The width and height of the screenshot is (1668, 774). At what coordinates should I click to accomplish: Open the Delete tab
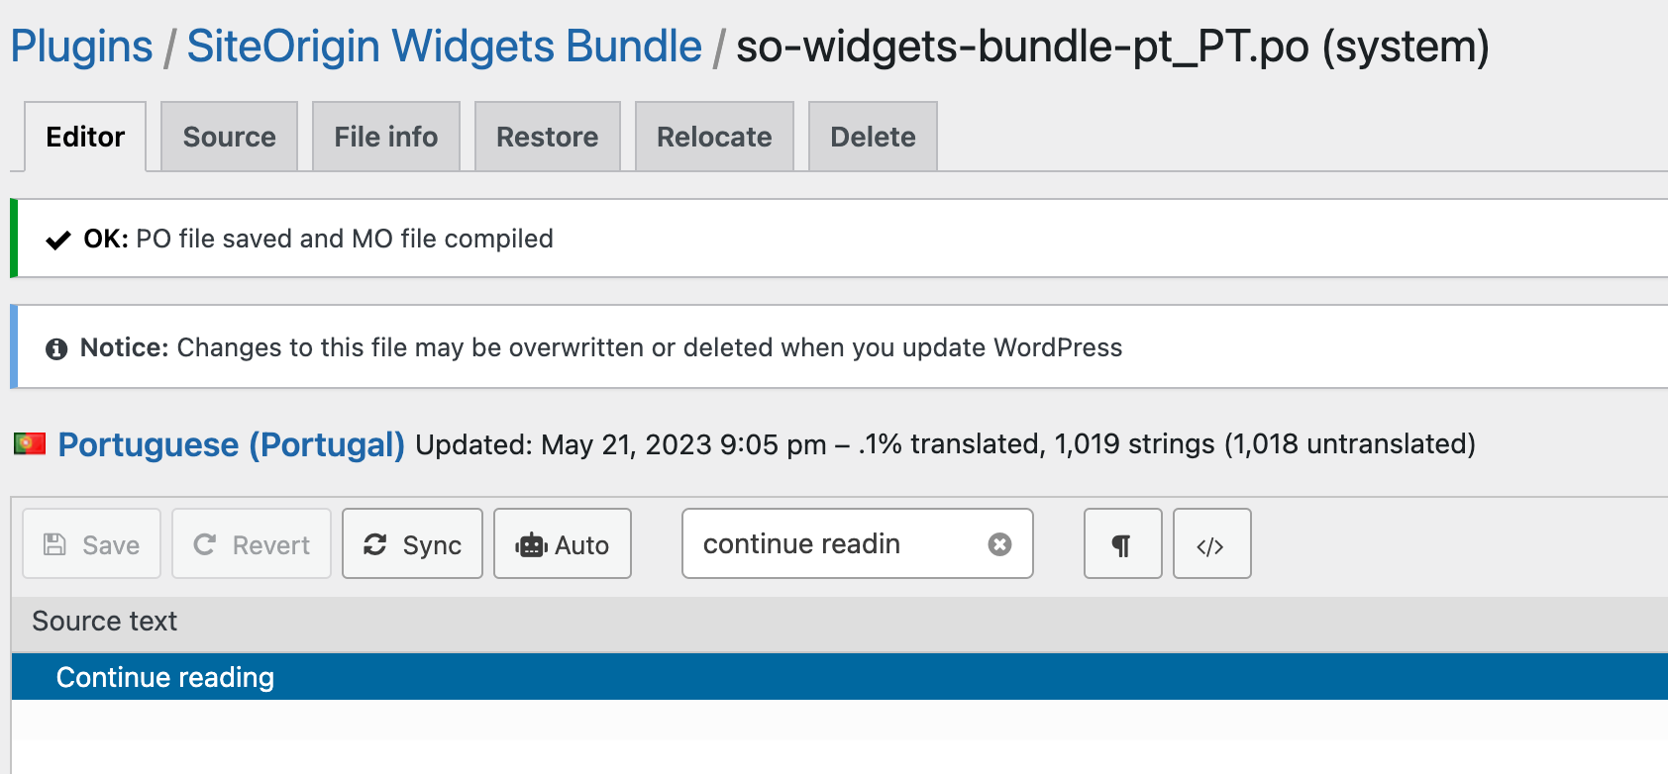click(x=873, y=137)
